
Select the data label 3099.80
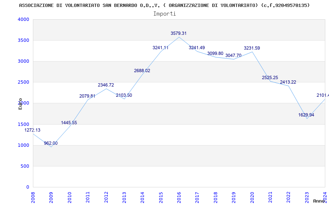coord(215,54)
